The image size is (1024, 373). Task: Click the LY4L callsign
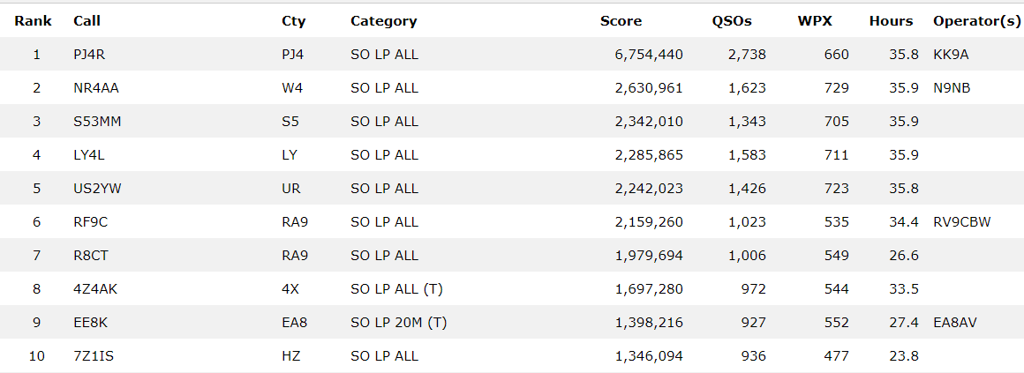(90, 155)
